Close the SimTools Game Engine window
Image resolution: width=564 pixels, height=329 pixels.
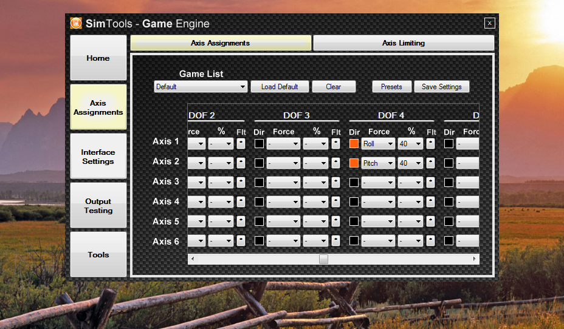pyautogui.click(x=489, y=23)
